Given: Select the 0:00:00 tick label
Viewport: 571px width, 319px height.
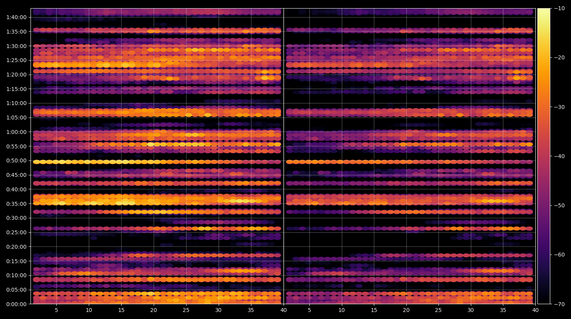Looking at the screenshot, I should click(x=16, y=304).
